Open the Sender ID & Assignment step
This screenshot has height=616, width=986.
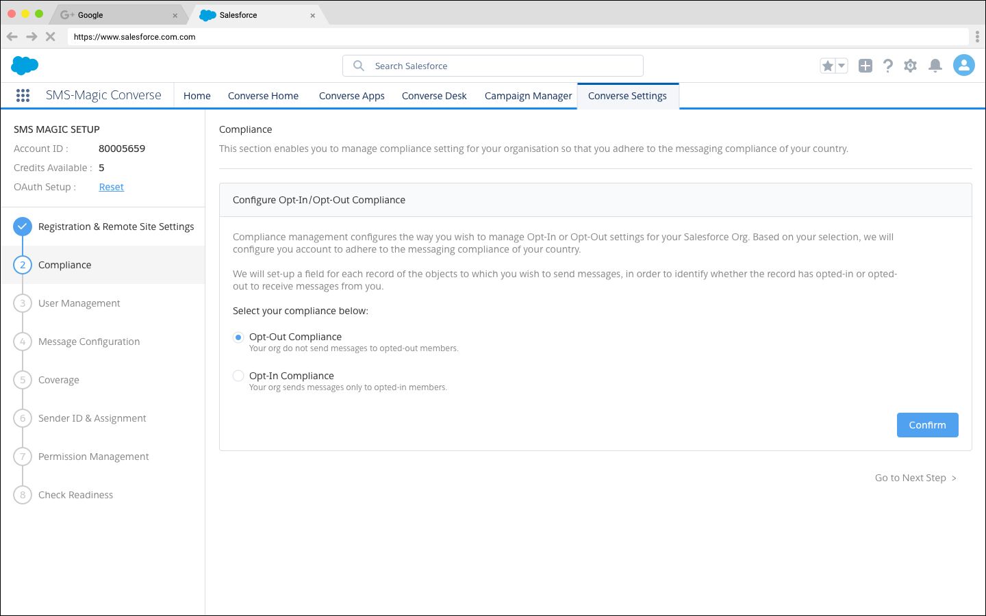[92, 418]
